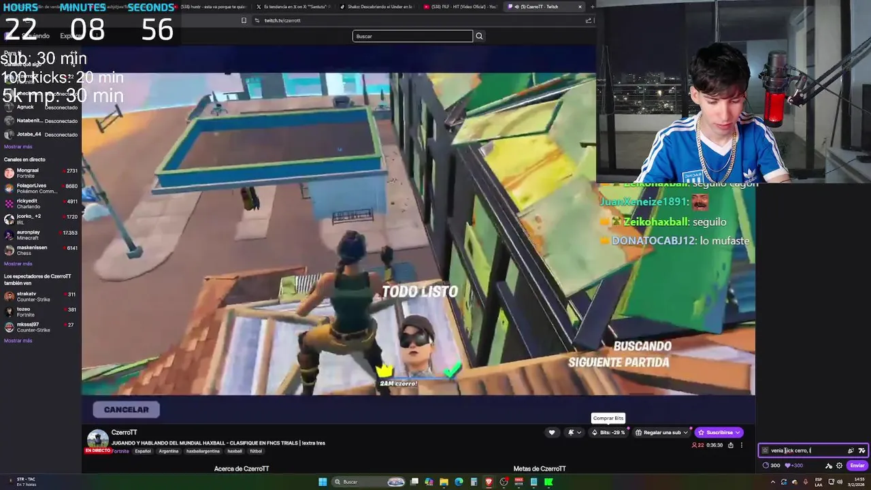Image resolution: width=871 pixels, height=490 pixels.
Task: Select the fútbol tag
Action: [x=256, y=451]
